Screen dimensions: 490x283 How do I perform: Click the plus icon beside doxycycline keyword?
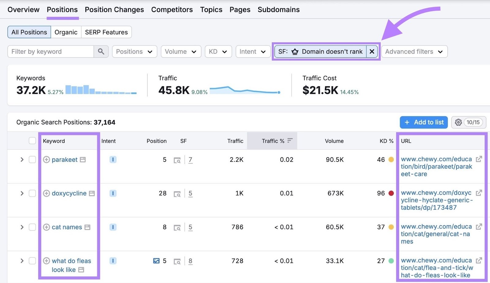(46, 193)
